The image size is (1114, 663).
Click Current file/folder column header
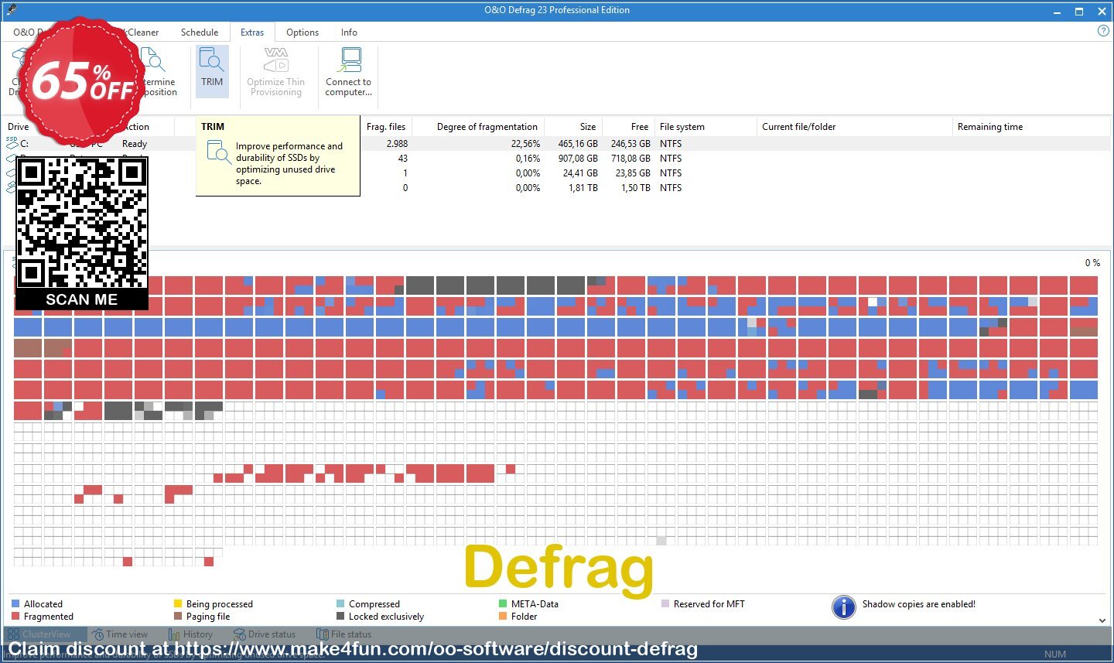point(799,127)
